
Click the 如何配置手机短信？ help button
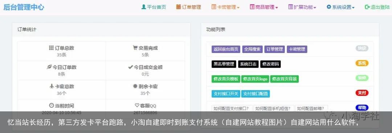[274, 108]
